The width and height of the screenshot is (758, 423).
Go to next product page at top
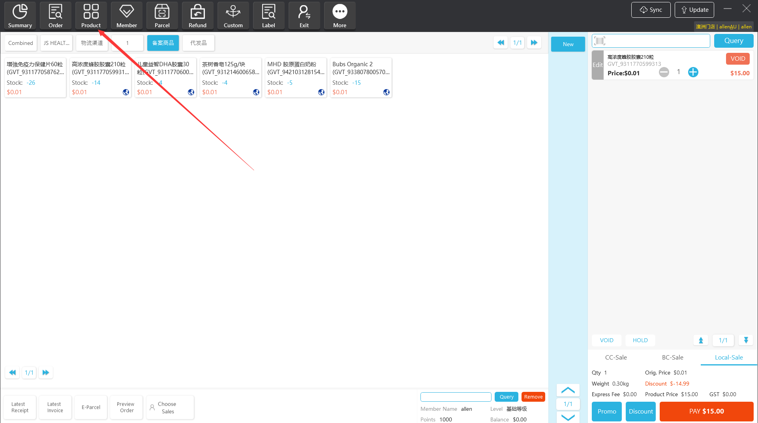pos(534,43)
